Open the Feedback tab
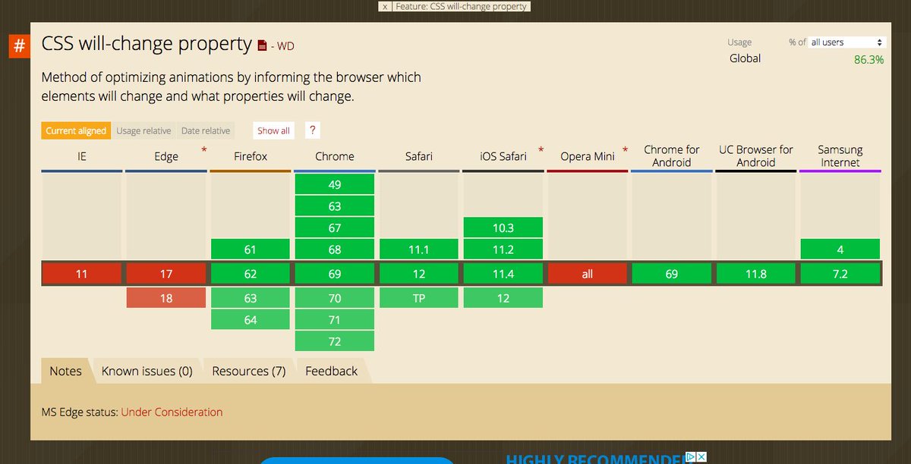Image resolution: width=911 pixels, height=464 pixels. [331, 371]
